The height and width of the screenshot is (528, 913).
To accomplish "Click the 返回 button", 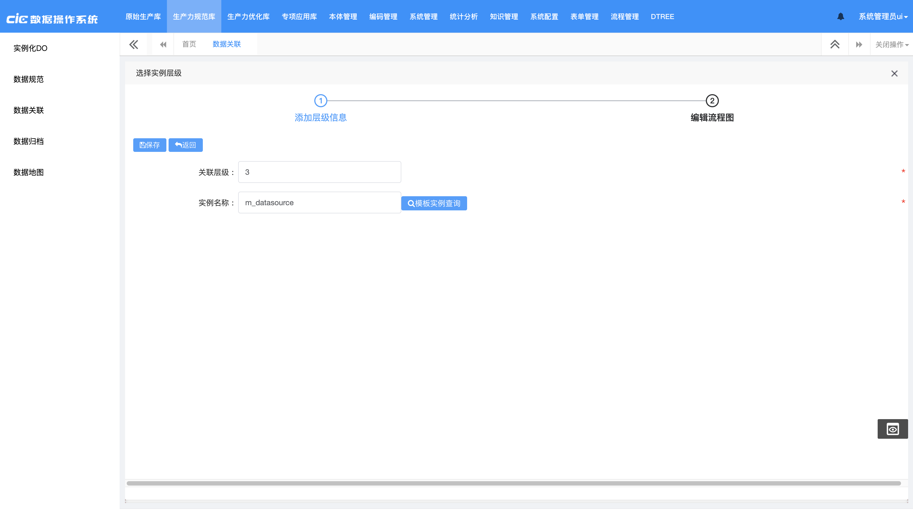I will [x=185, y=145].
